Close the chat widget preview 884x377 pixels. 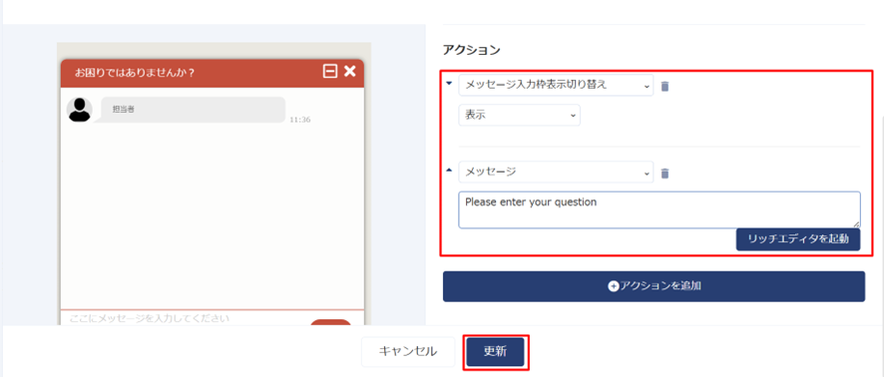[349, 71]
